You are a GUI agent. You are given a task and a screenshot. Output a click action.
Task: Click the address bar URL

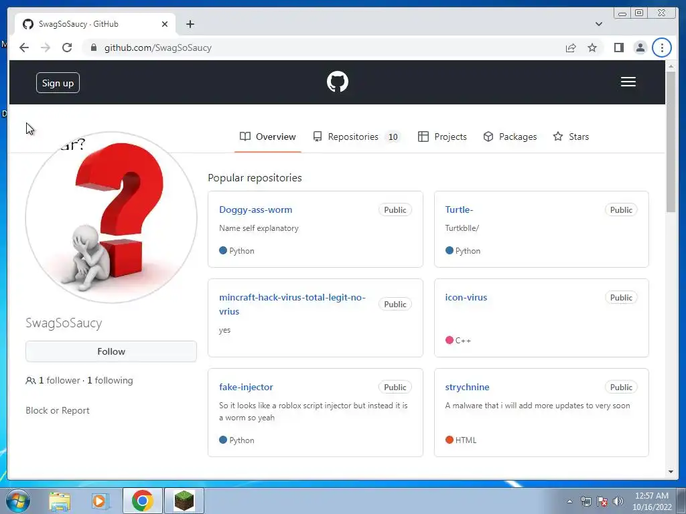158,48
